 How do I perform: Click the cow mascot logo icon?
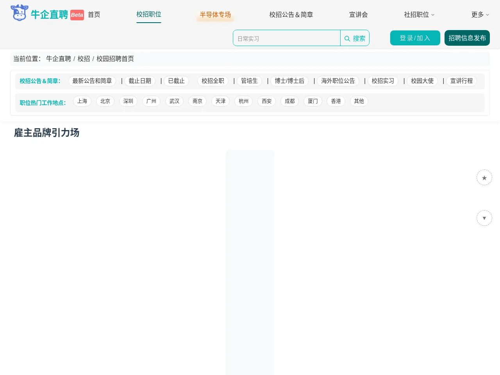coord(19,13)
